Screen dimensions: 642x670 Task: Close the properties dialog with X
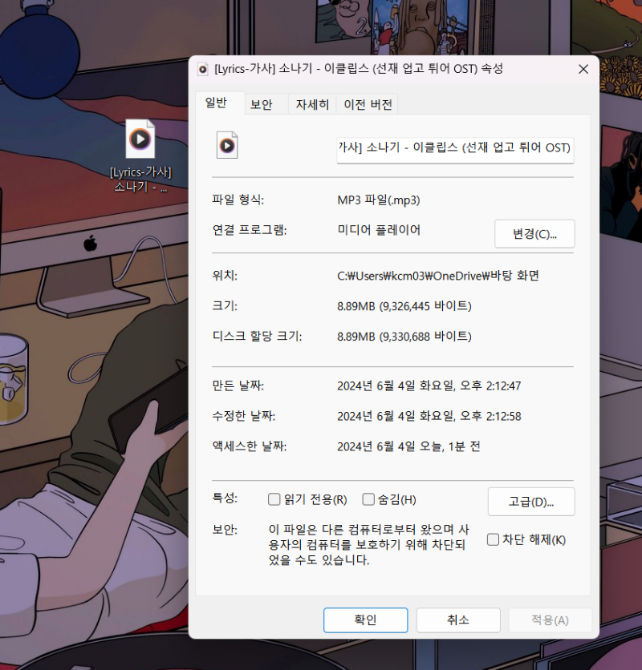(583, 69)
